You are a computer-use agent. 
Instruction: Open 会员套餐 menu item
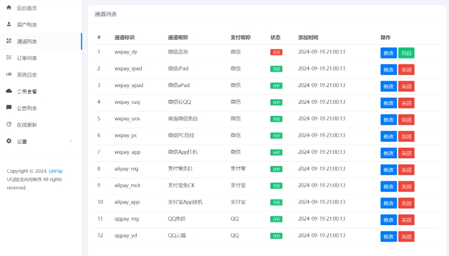(41, 92)
